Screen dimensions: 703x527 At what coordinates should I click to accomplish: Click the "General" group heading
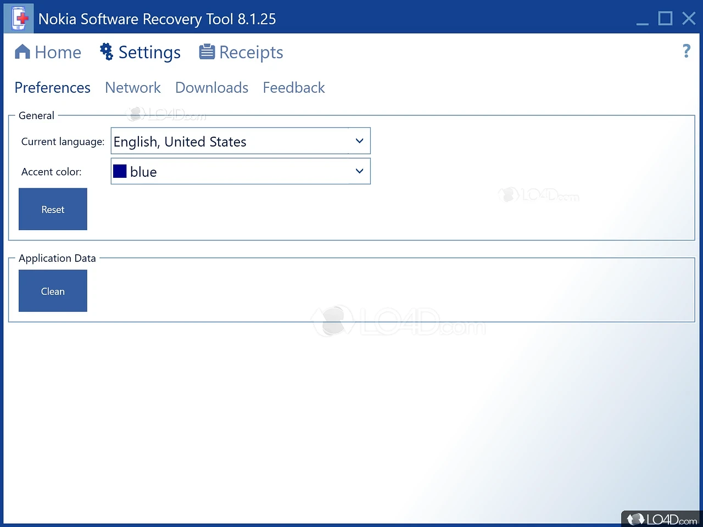tap(36, 116)
